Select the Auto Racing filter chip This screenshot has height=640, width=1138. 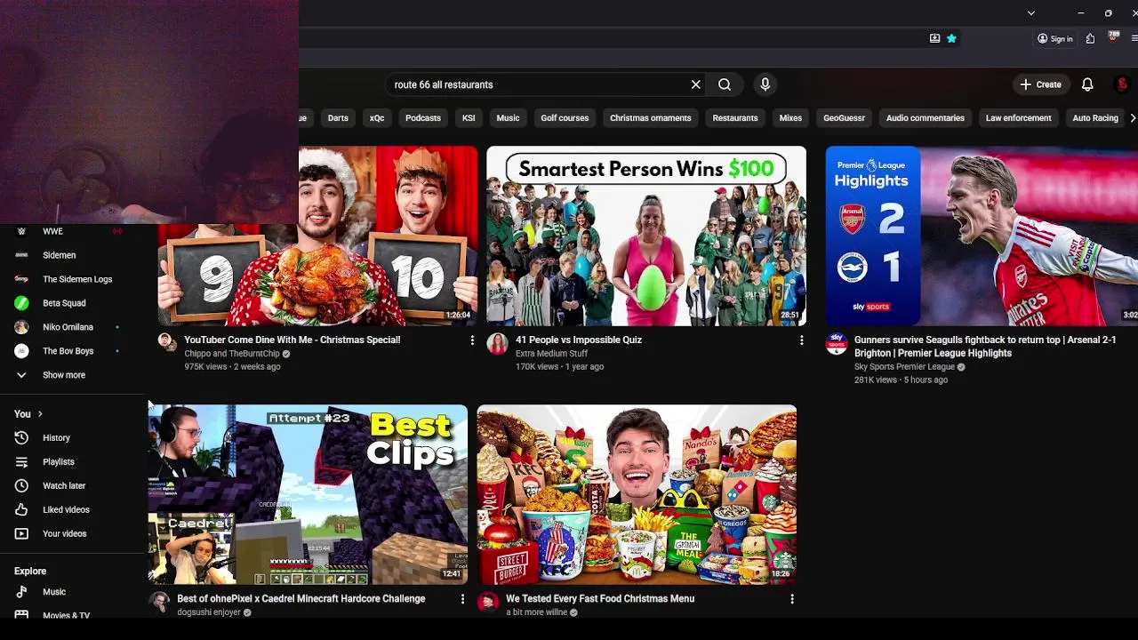pyautogui.click(x=1095, y=117)
